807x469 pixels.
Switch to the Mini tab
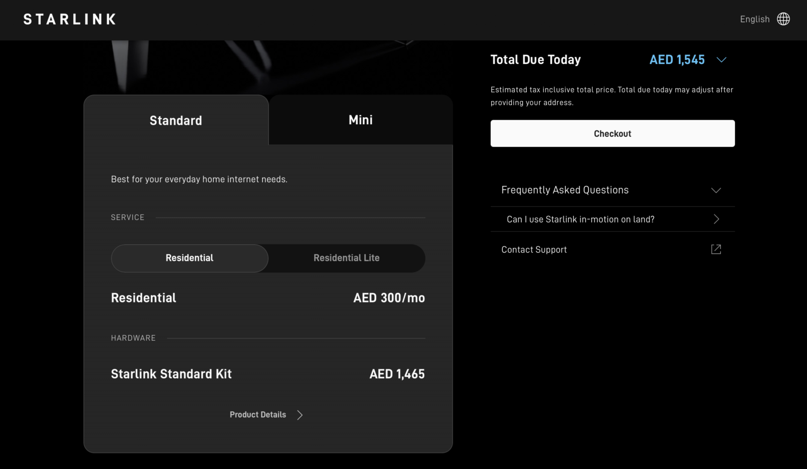(x=361, y=120)
